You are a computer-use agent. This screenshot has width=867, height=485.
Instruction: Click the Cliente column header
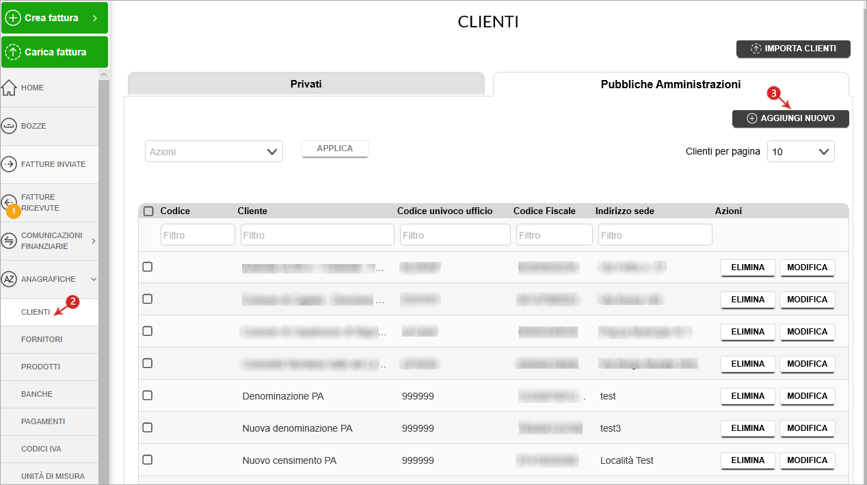[252, 211]
